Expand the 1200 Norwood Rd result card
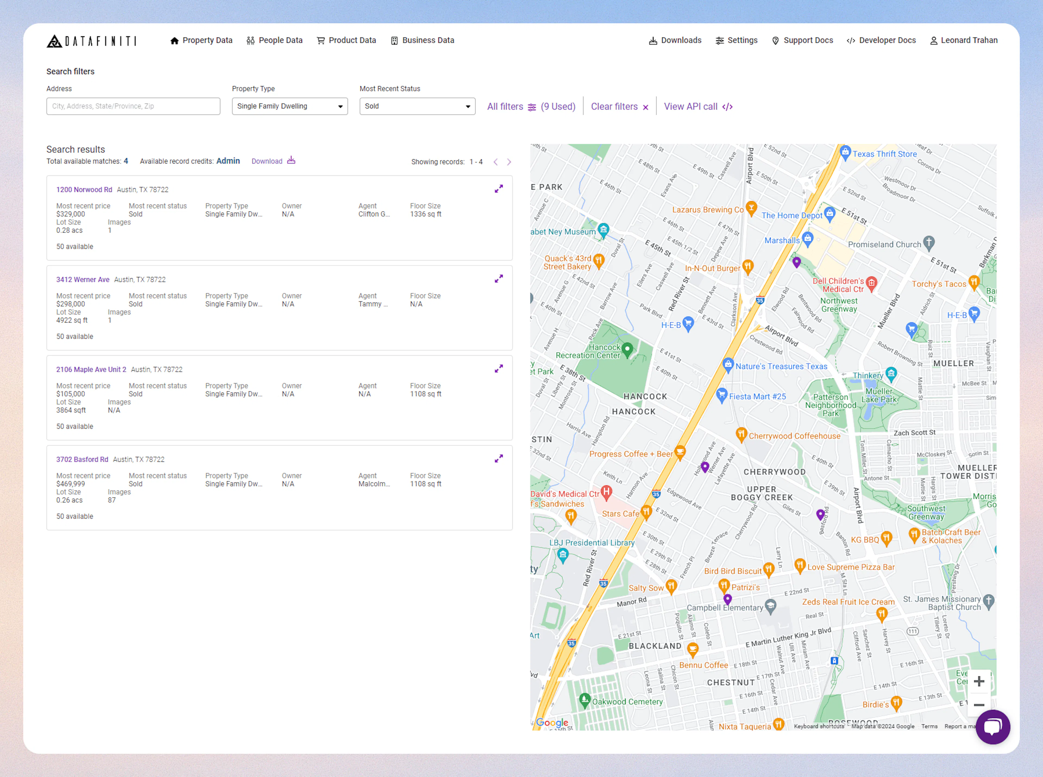 498,189
